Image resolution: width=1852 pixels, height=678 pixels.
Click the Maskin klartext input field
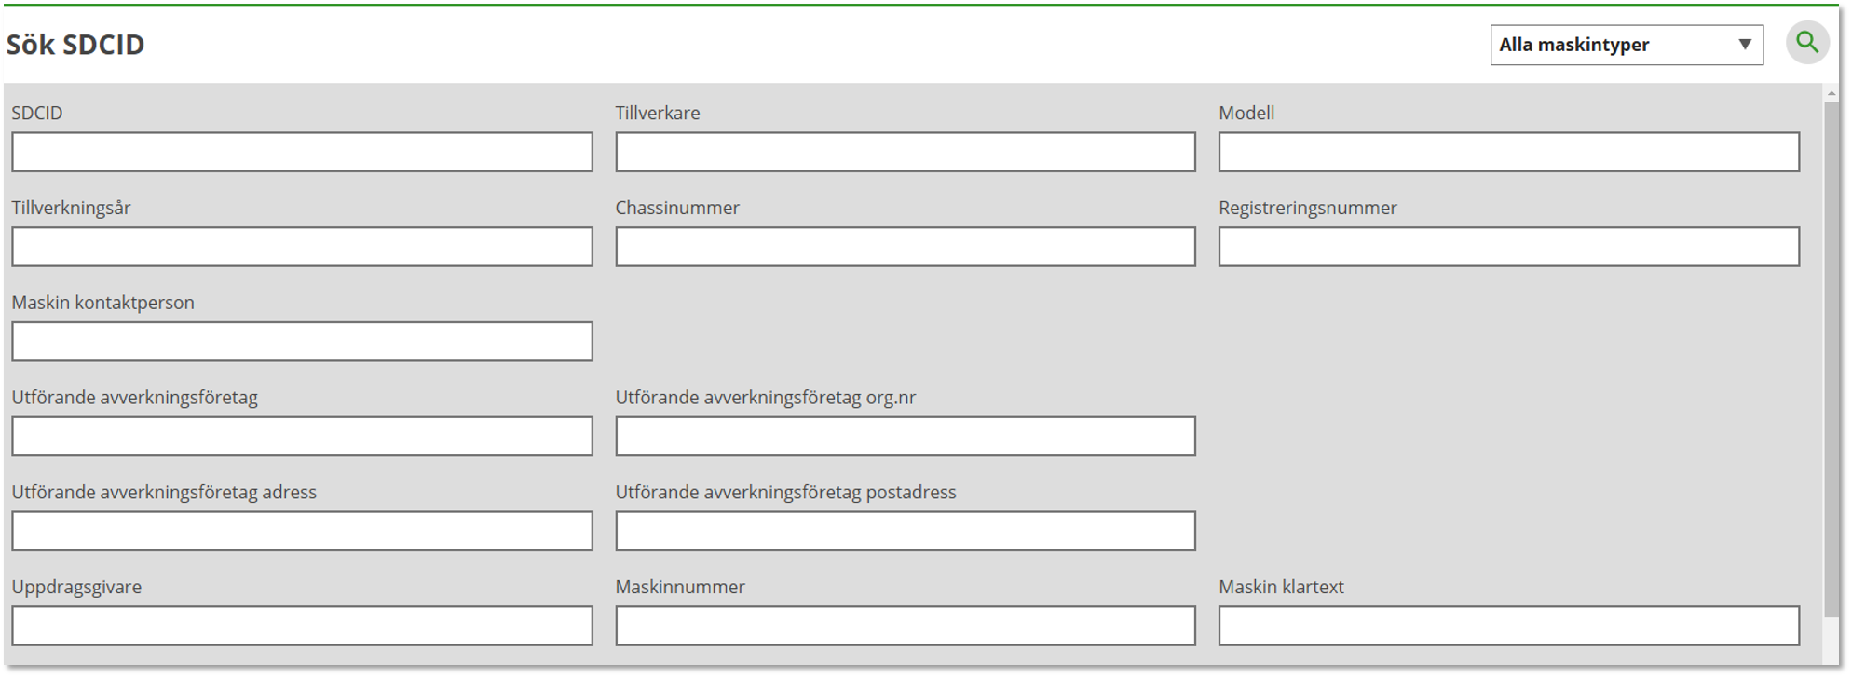point(1508,626)
